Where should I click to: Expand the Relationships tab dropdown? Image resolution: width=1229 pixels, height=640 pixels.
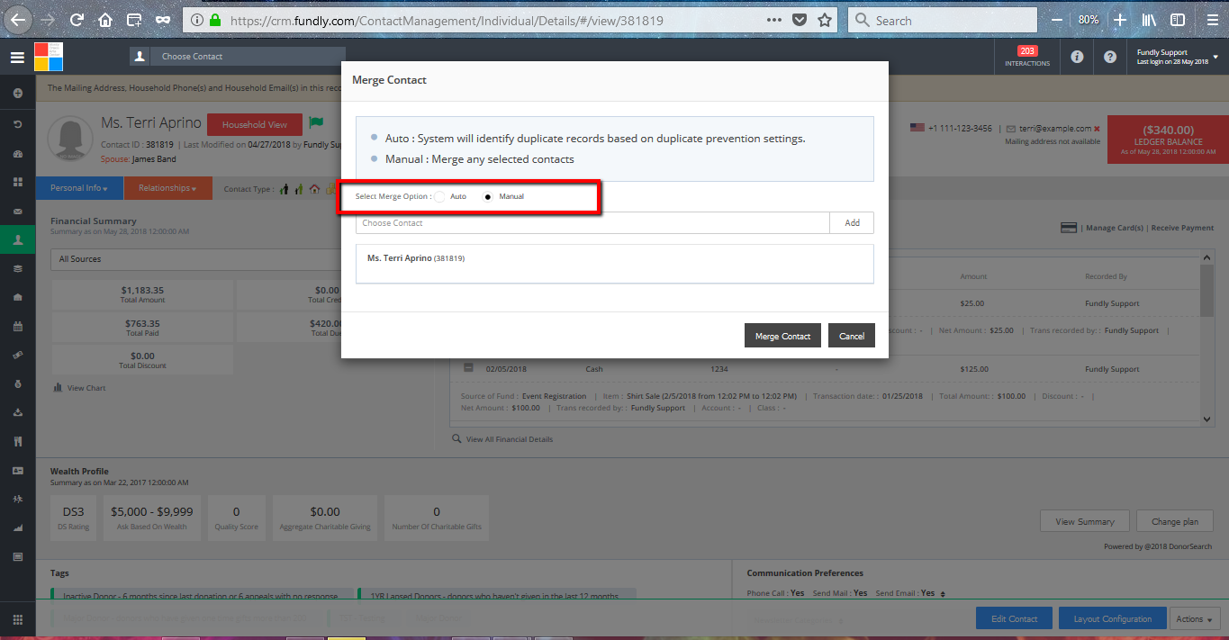[167, 188]
